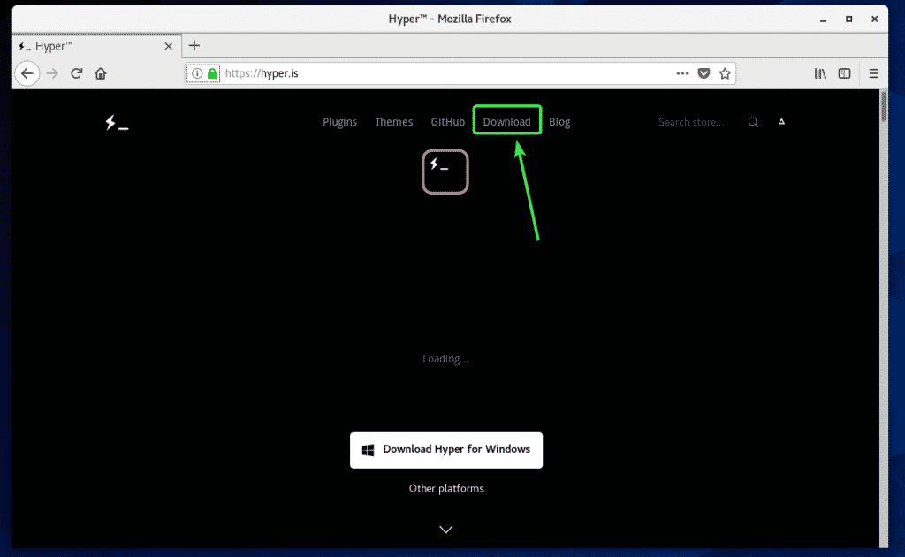Close the Hyper™ tab

point(169,46)
